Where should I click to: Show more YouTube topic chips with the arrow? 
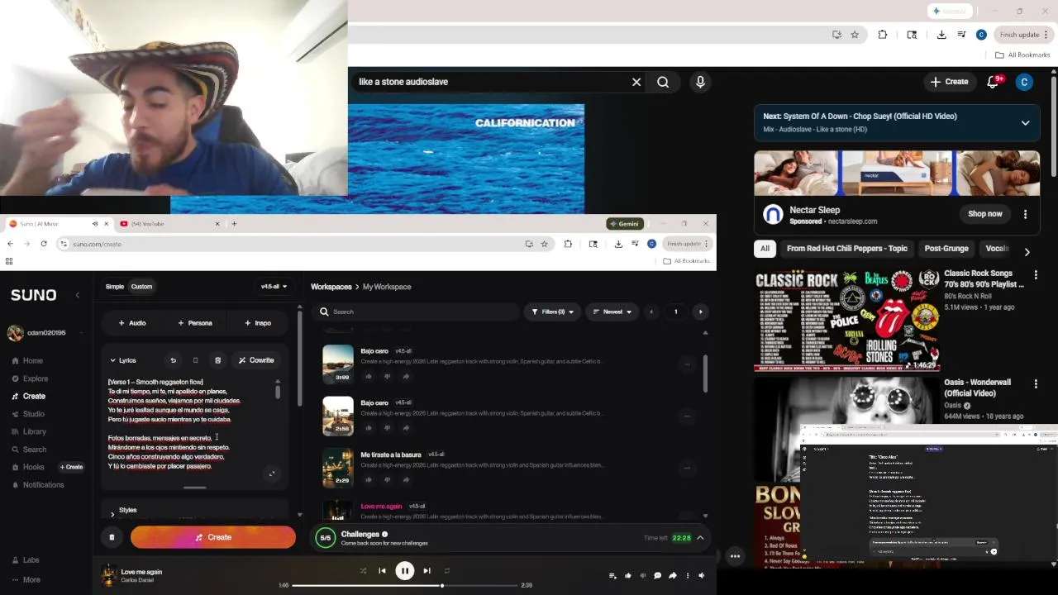pos(1027,251)
